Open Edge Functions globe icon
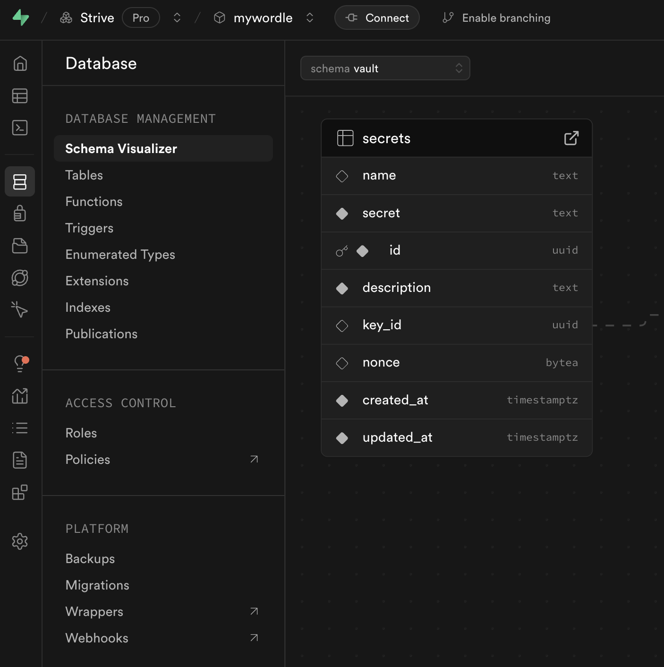 20,278
